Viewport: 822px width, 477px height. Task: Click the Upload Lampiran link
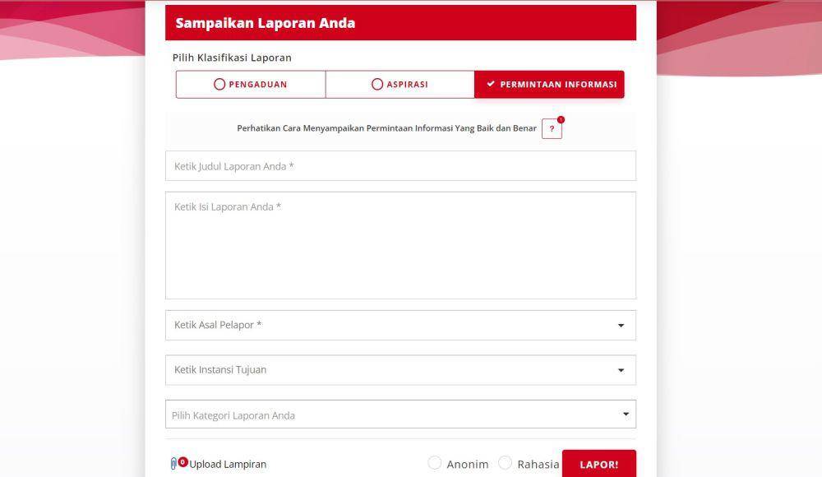[x=228, y=464]
